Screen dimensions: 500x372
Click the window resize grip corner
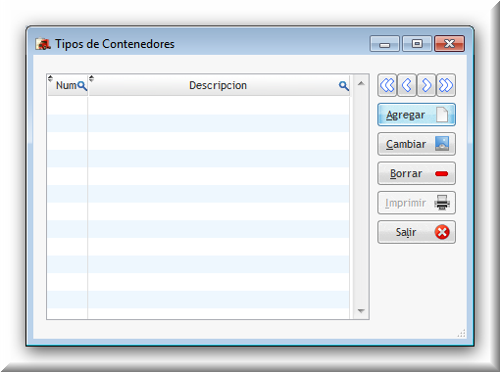point(462,334)
